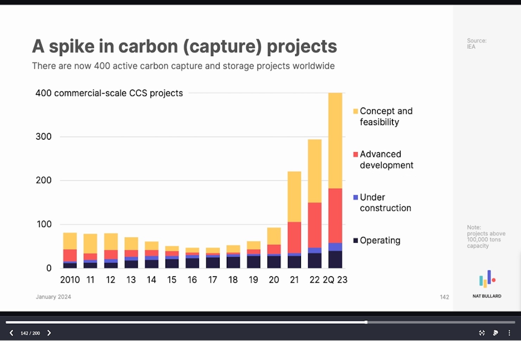Toggle the Operating legend entry
521x341 pixels.
tap(376, 240)
